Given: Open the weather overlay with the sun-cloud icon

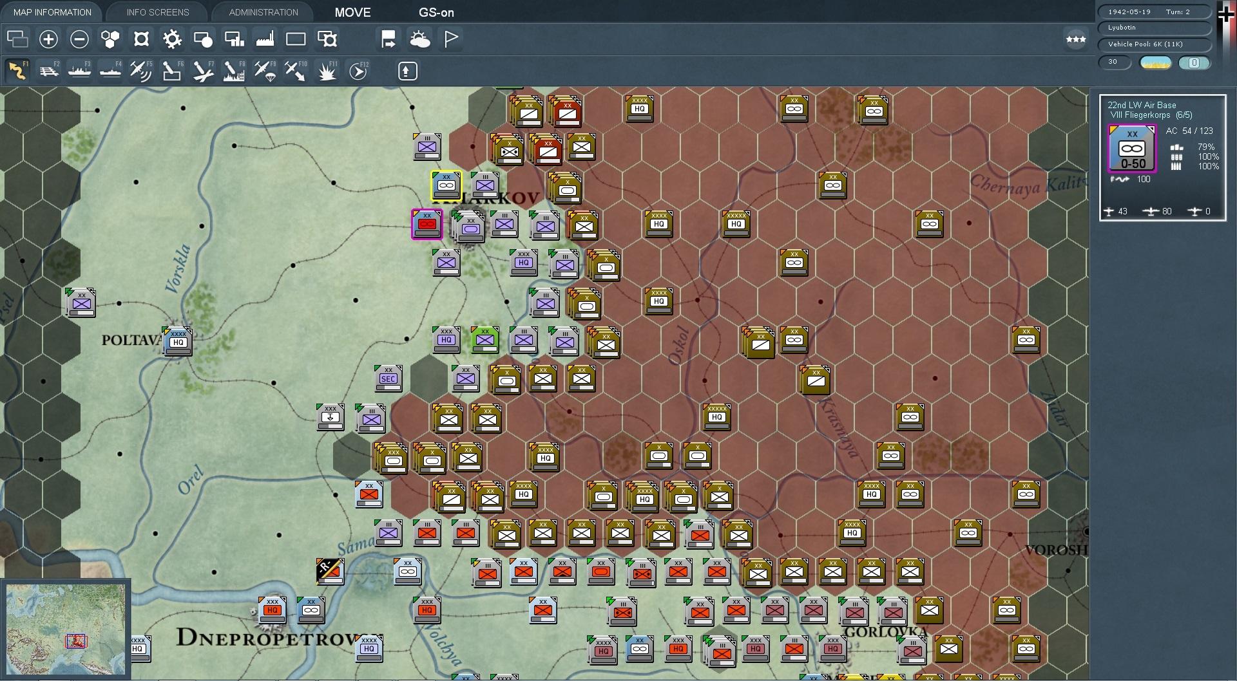Looking at the screenshot, I should pyautogui.click(x=420, y=39).
